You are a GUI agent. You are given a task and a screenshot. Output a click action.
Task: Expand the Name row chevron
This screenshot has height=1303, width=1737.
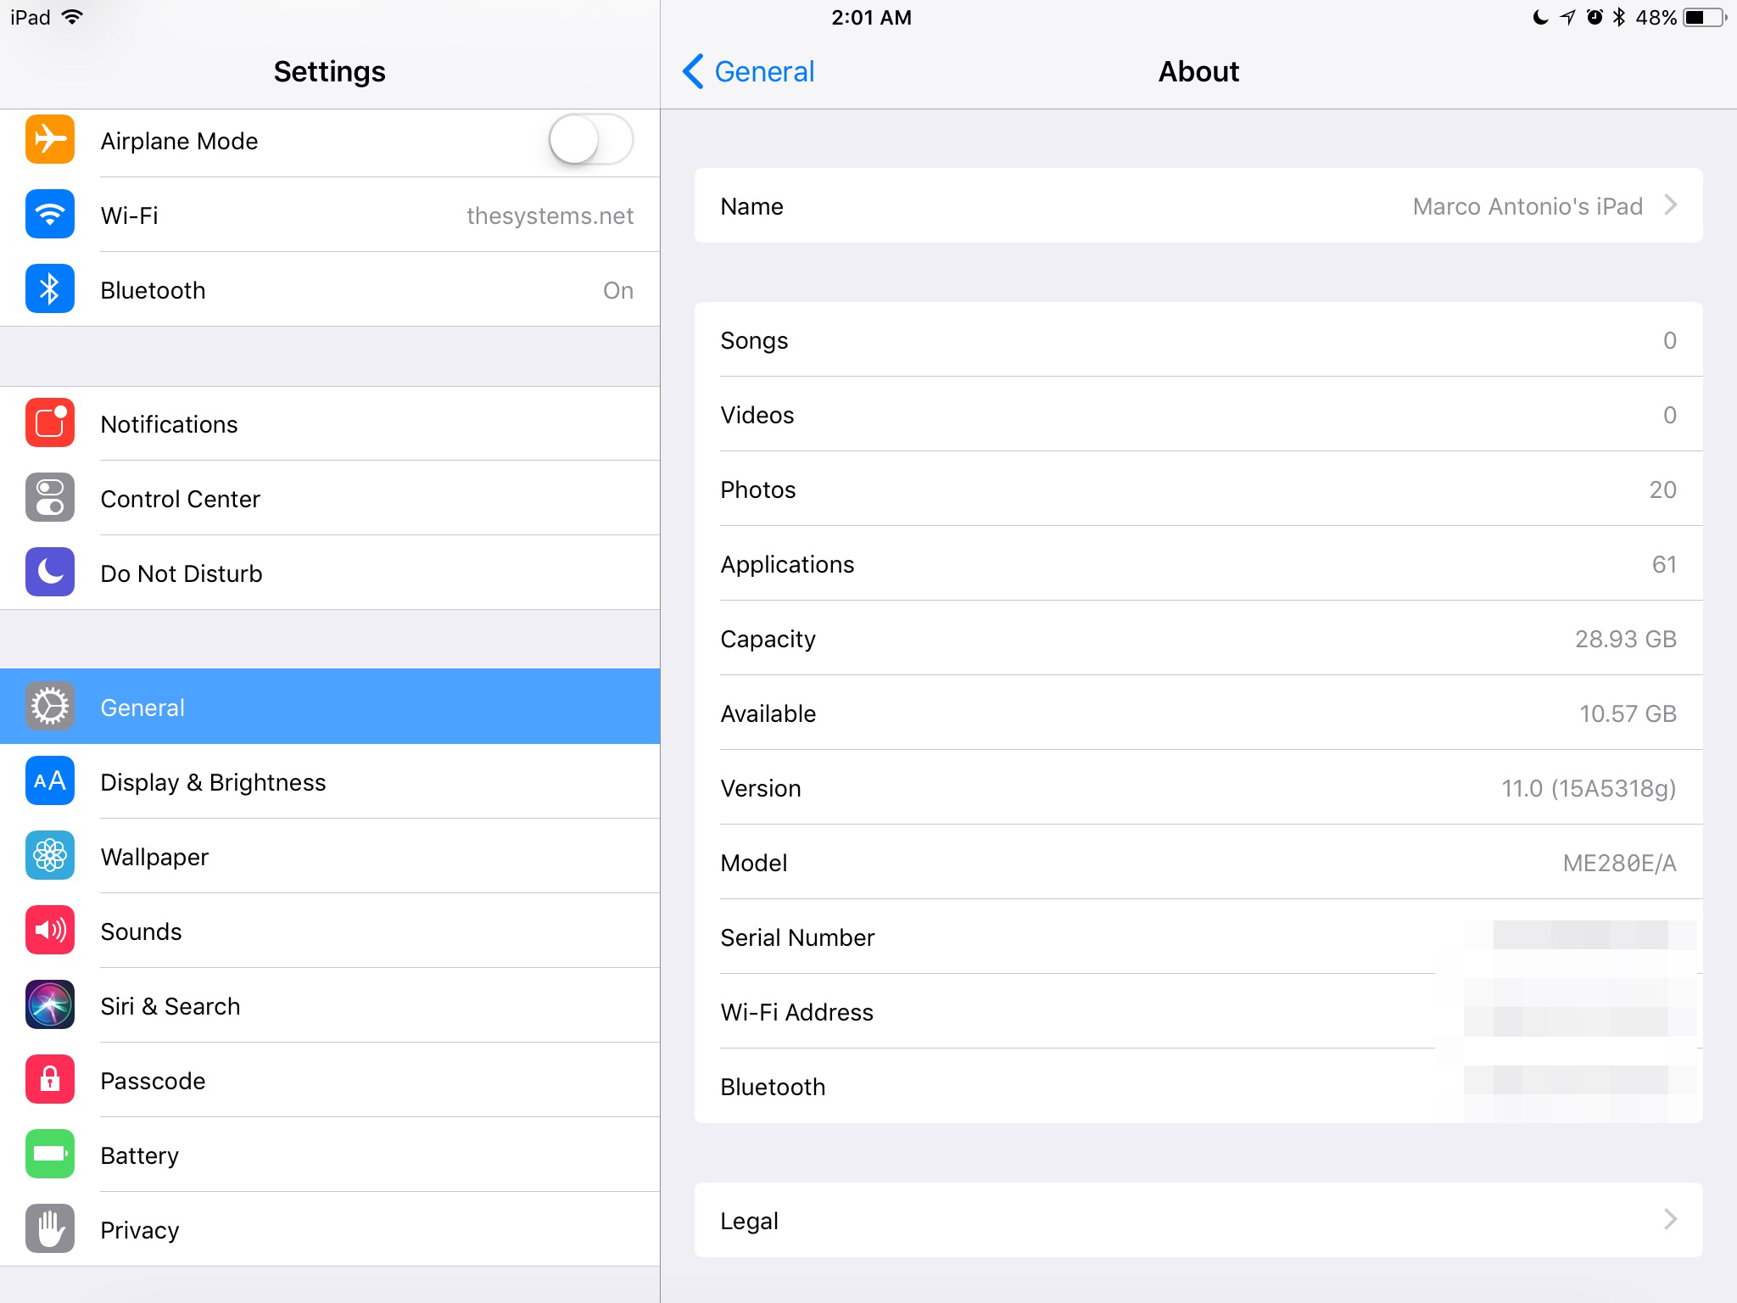[x=1671, y=205]
